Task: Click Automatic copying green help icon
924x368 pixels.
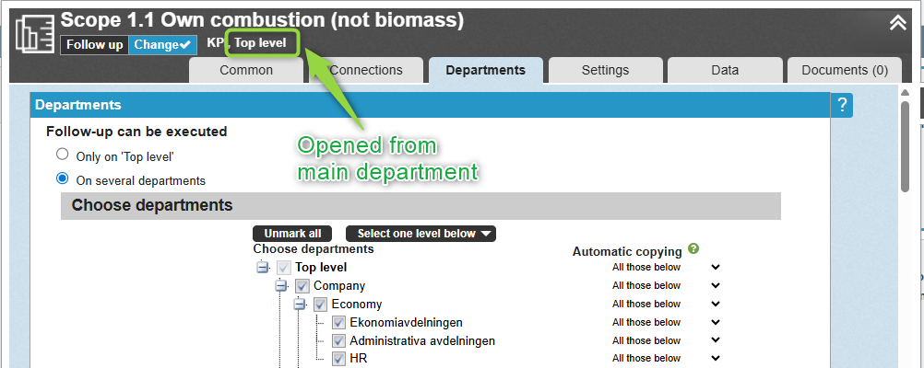Action: click(x=693, y=248)
